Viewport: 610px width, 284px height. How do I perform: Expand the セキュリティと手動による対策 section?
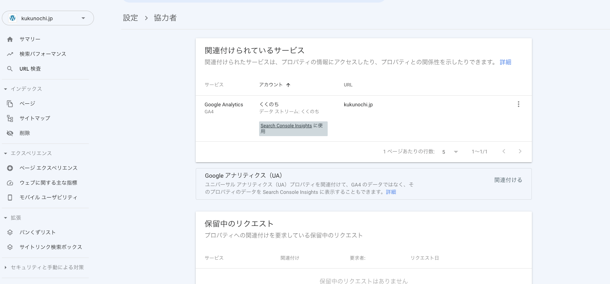(x=6, y=267)
